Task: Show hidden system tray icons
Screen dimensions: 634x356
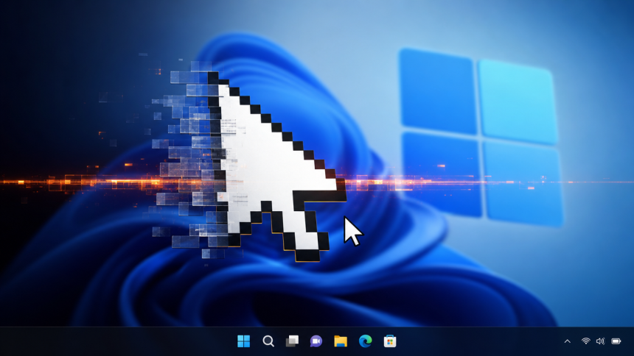Action: [568, 341]
